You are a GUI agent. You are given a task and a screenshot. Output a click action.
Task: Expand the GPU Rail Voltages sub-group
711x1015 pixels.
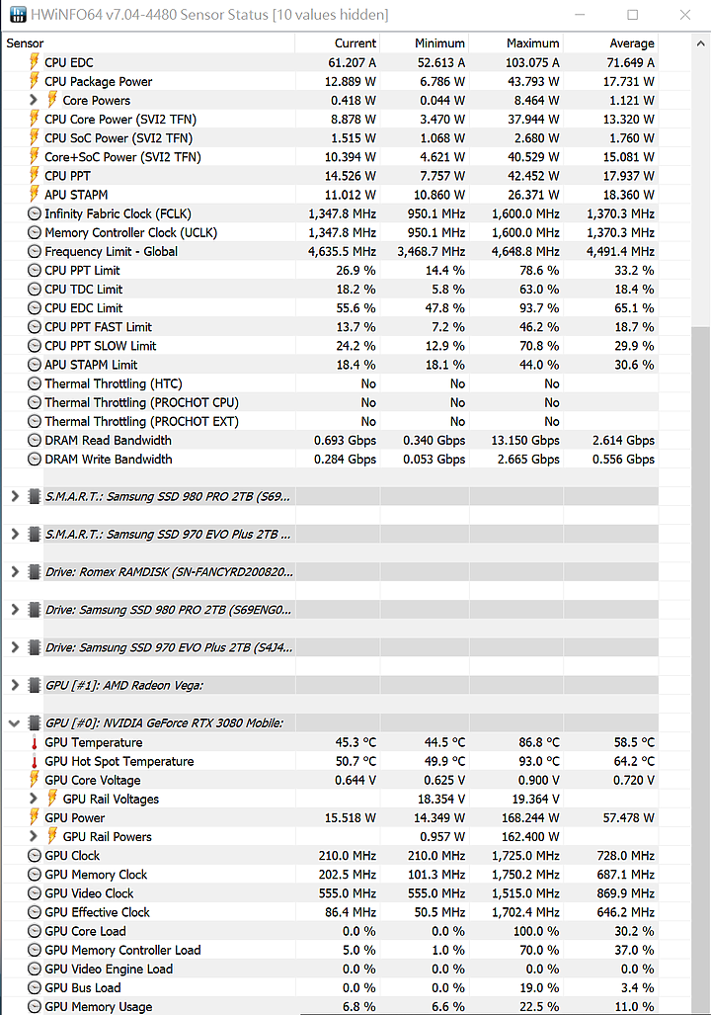coord(34,799)
